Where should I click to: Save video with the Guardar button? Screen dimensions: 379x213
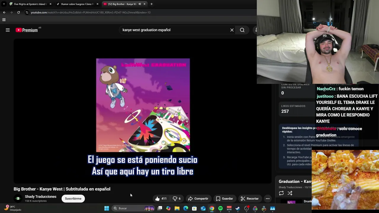click(x=224, y=199)
